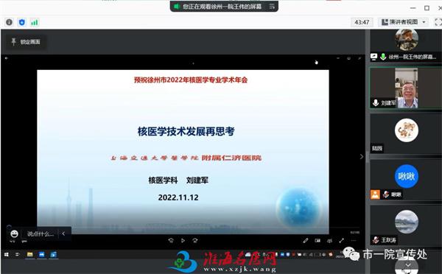Open options menu on the screen-sharing banner
Screen dimensions: 442x274
[x=272, y=6]
